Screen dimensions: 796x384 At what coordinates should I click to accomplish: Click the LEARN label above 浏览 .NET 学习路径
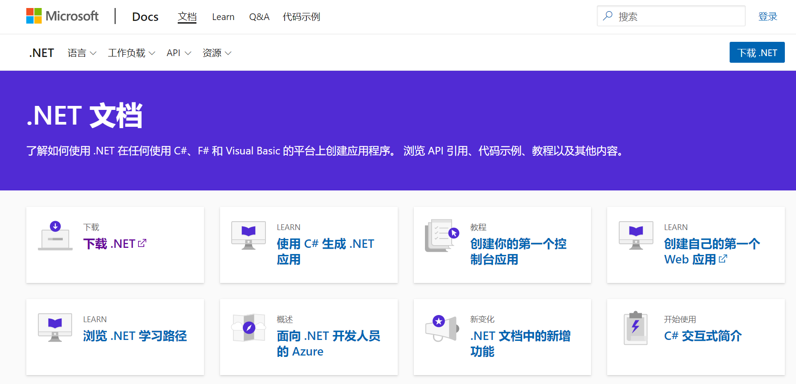point(95,319)
